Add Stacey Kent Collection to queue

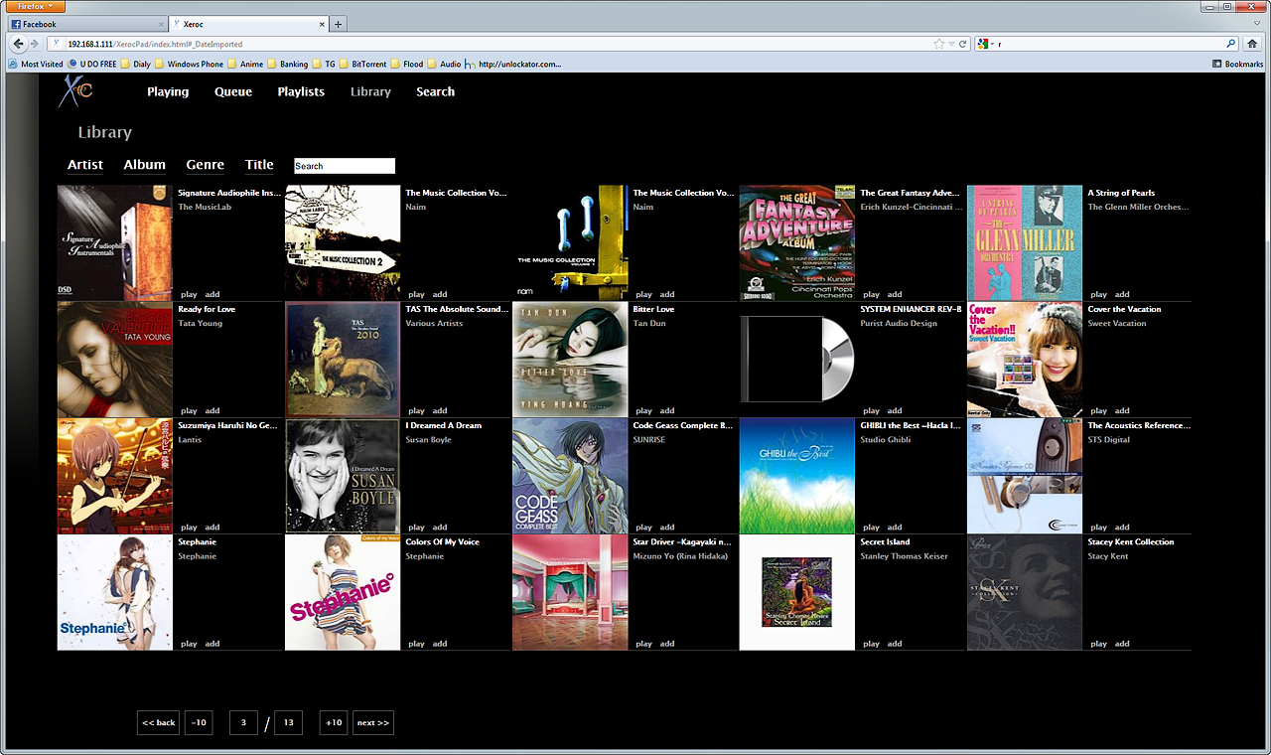(1122, 643)
